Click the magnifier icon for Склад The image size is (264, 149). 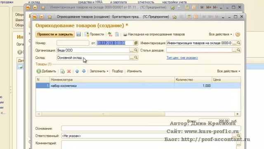coord(136,58)
